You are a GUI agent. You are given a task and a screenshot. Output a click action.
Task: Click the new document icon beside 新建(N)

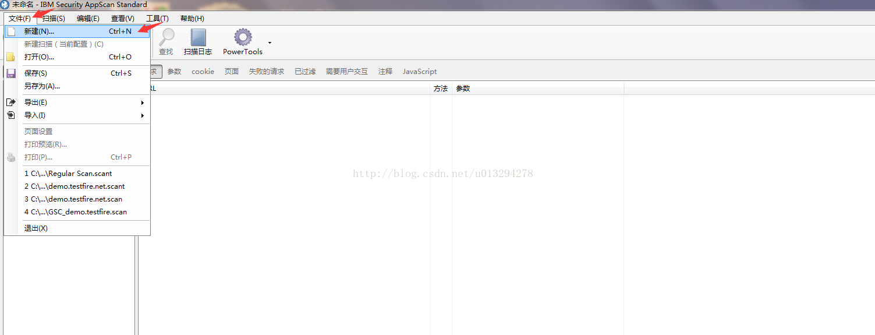(x=11, y=31)
